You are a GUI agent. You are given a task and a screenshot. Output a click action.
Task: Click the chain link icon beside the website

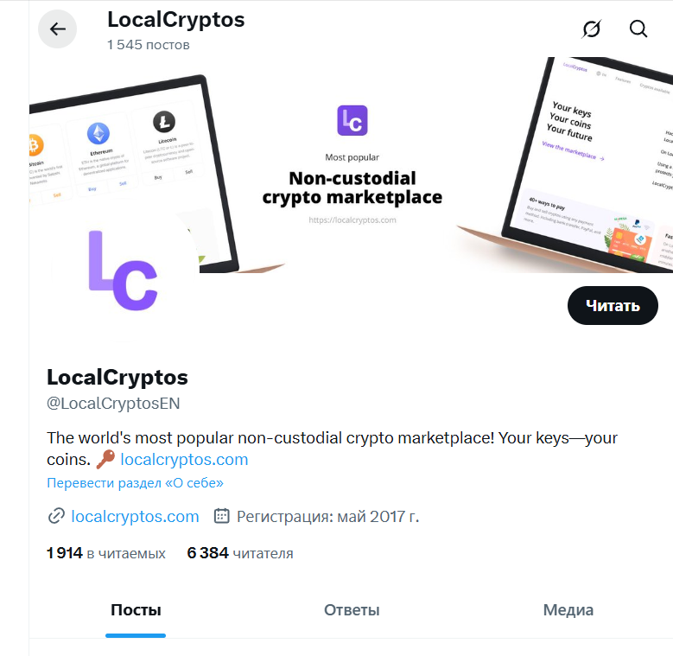point(56,516)
